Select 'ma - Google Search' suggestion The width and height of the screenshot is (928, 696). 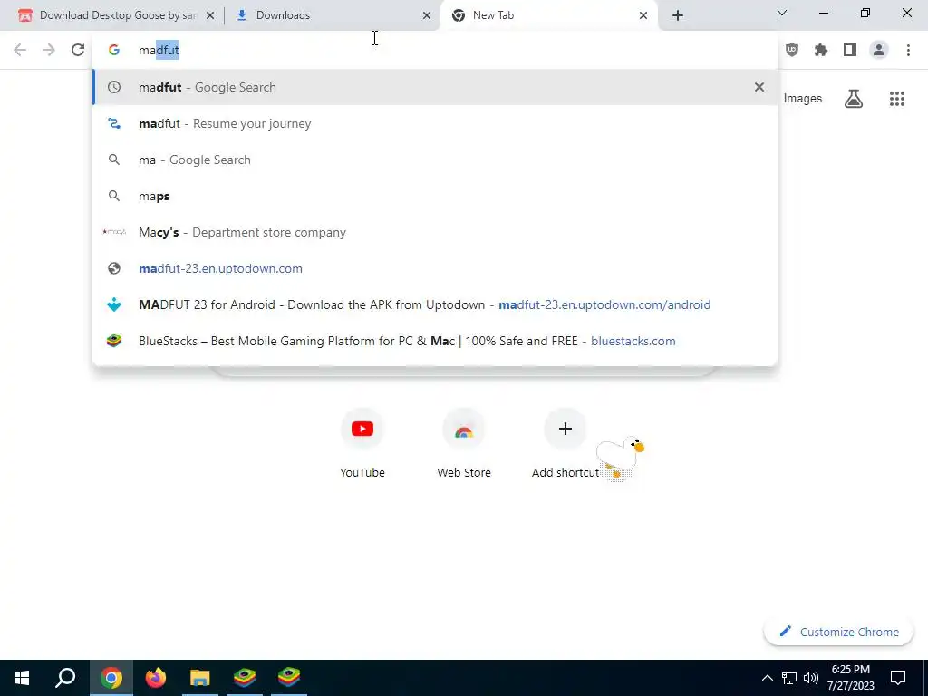click(435, 159)
